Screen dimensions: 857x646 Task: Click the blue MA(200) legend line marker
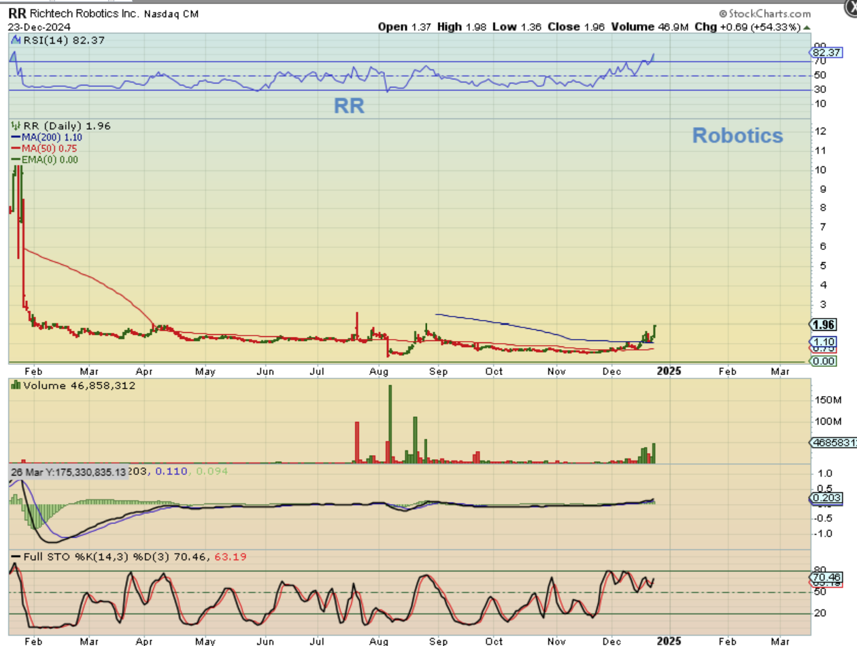(x=16, y=137)
